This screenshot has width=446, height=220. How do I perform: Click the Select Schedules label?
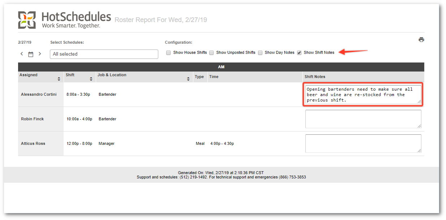67,42
